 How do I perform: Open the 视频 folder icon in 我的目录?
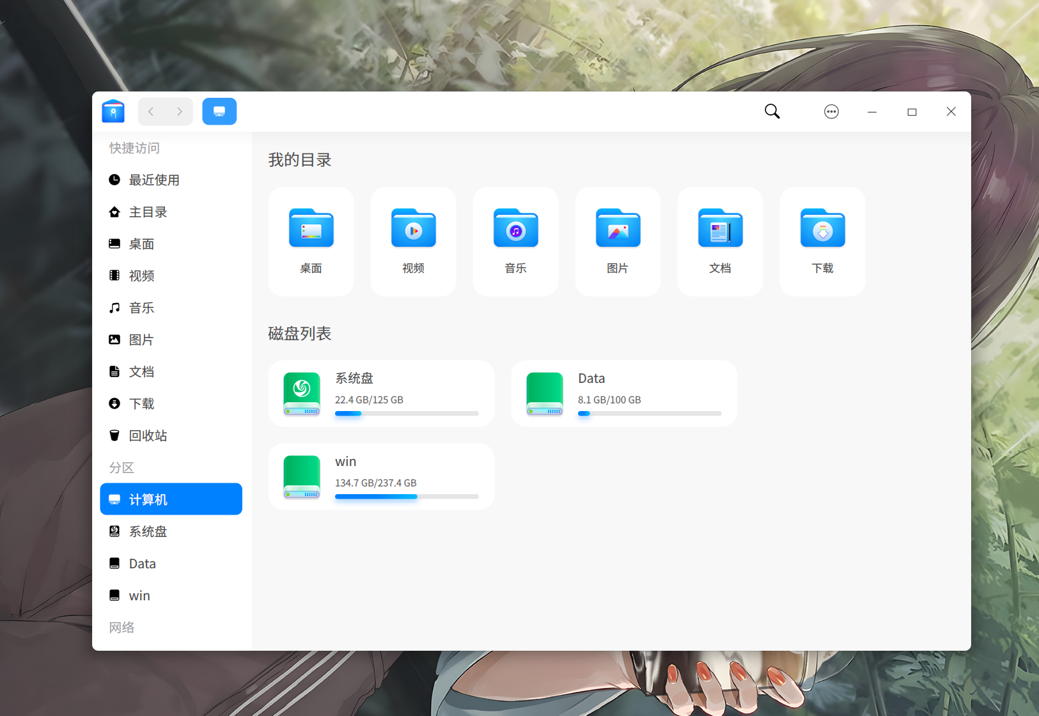pyautogui.click(x=414, y=228)
